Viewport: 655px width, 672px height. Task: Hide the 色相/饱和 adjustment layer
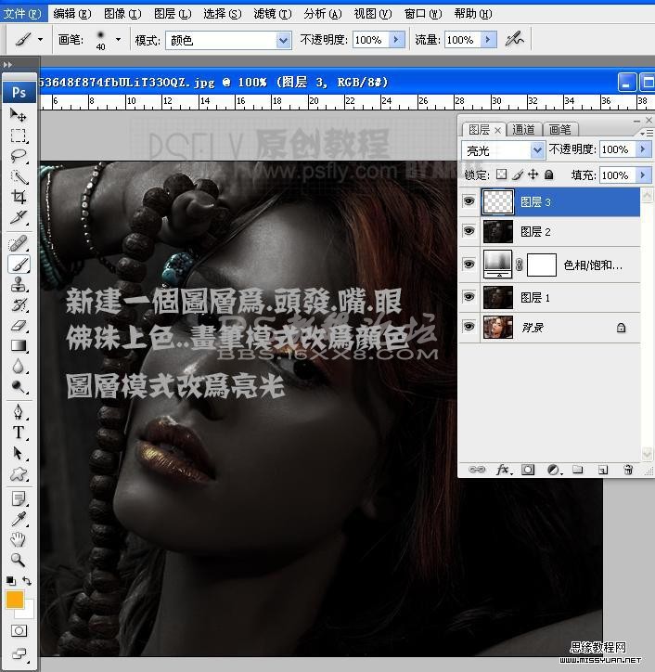pos(469,264)
